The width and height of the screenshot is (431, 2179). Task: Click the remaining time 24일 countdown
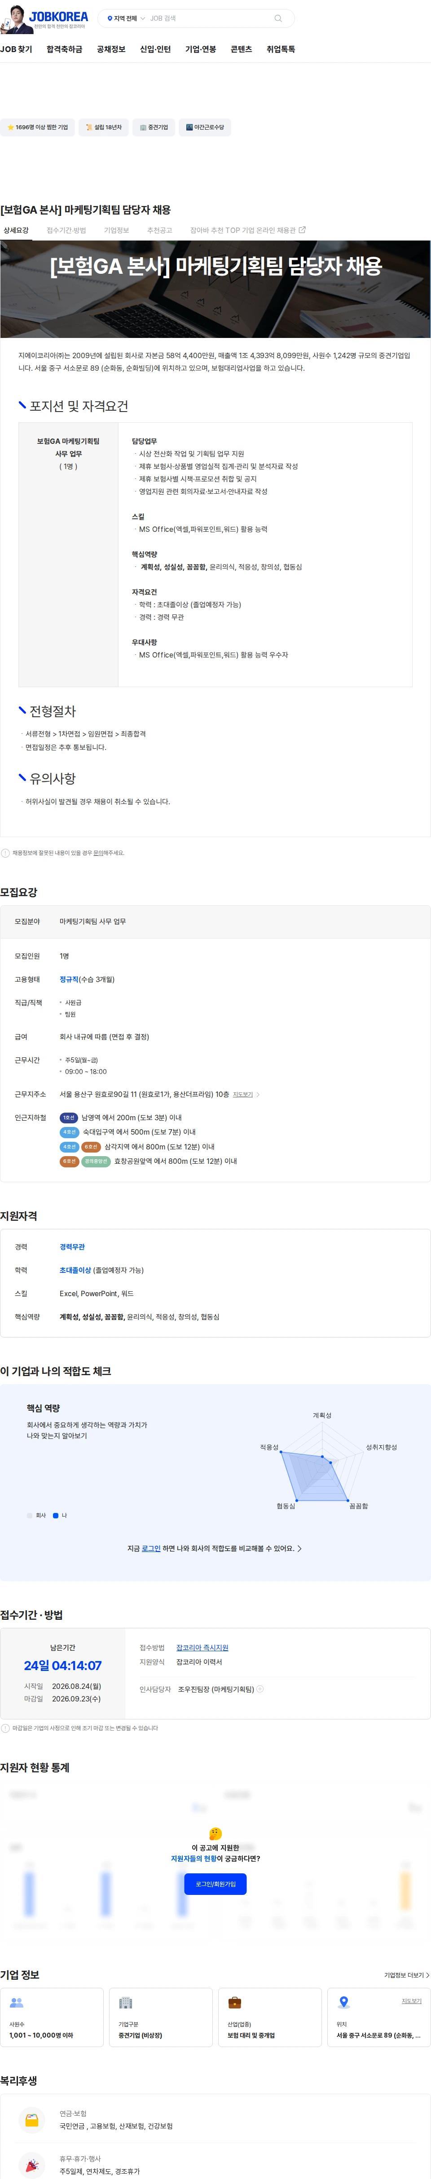click(x=63, y=1666)
